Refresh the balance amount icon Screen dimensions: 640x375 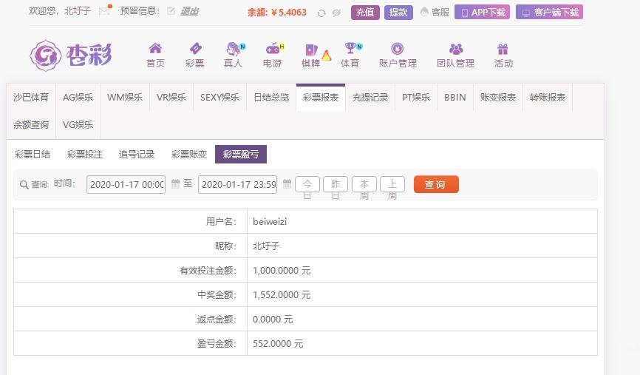point(321,13)
